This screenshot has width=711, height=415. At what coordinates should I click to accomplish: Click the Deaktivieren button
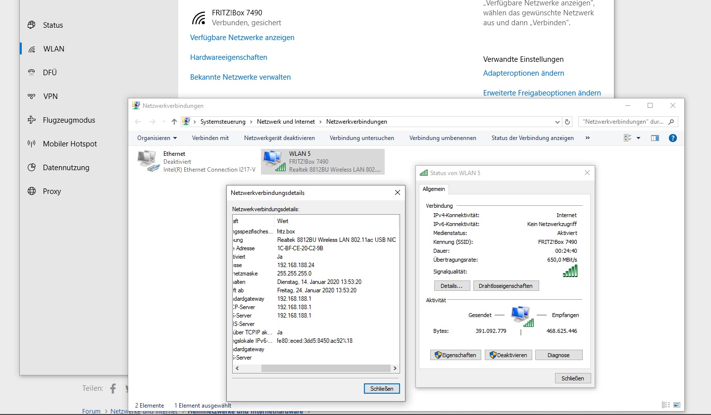click(x=508, y=355)
